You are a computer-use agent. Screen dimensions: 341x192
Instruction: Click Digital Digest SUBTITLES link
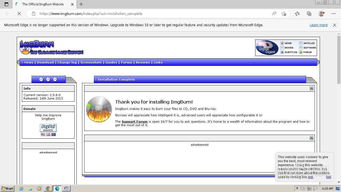click(289, 52)
